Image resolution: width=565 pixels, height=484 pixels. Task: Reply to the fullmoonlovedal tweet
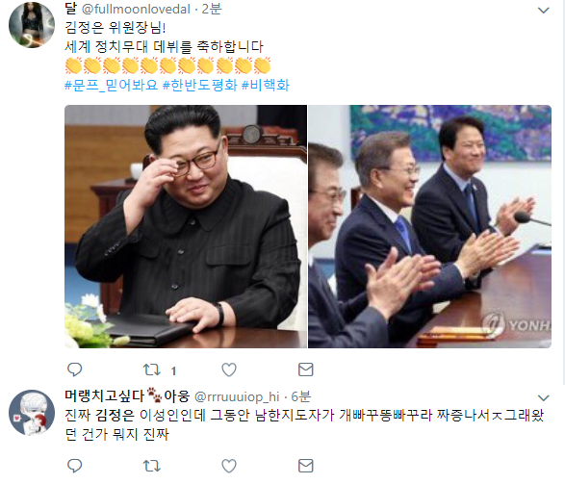coord(75,369)
